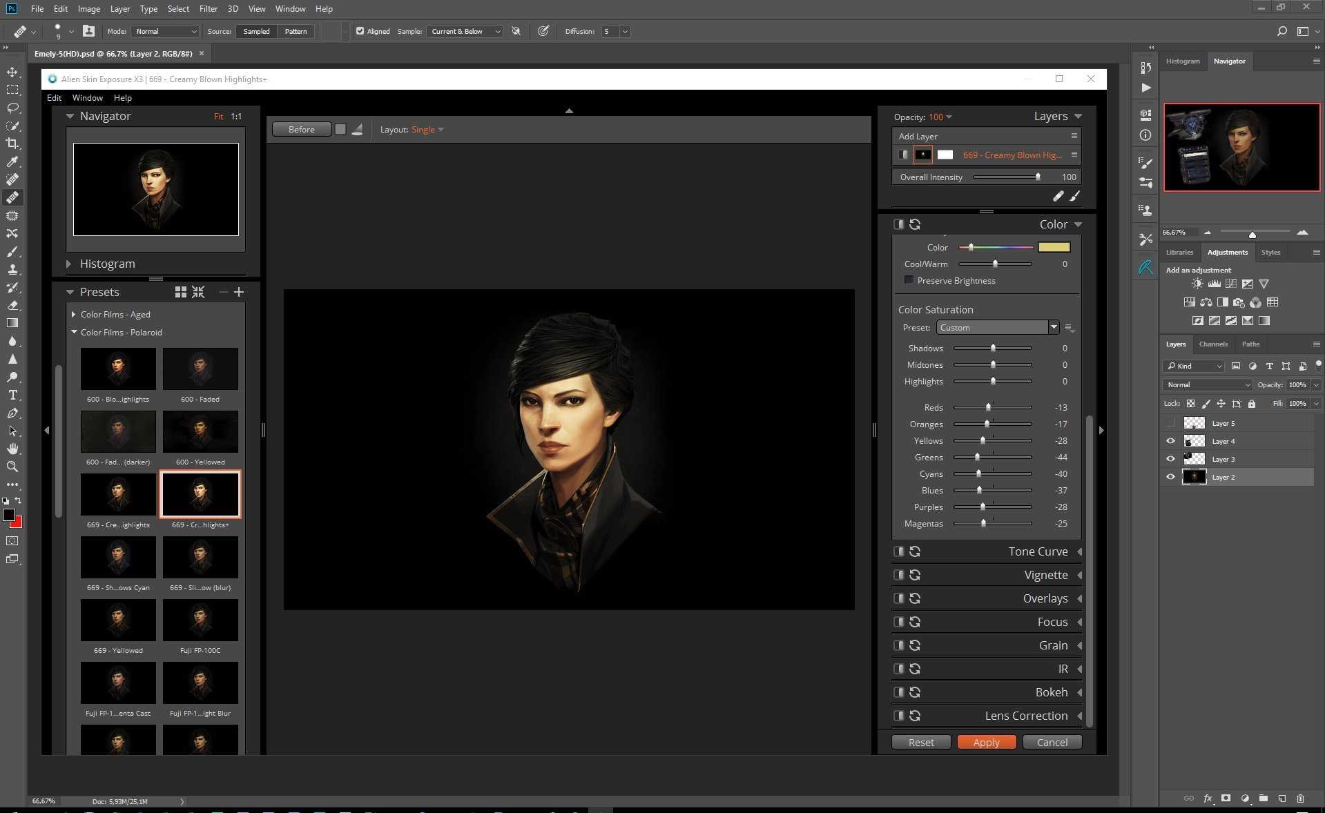
Task: Click the brush mask tool in Layers panel
Action: (1074, 196)
